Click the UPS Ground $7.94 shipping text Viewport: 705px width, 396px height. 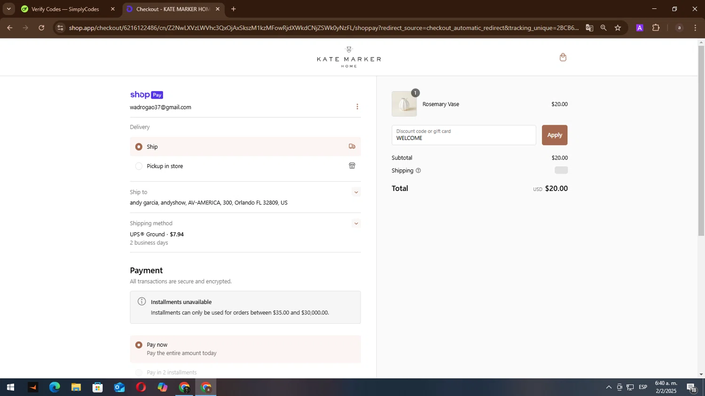157,234
